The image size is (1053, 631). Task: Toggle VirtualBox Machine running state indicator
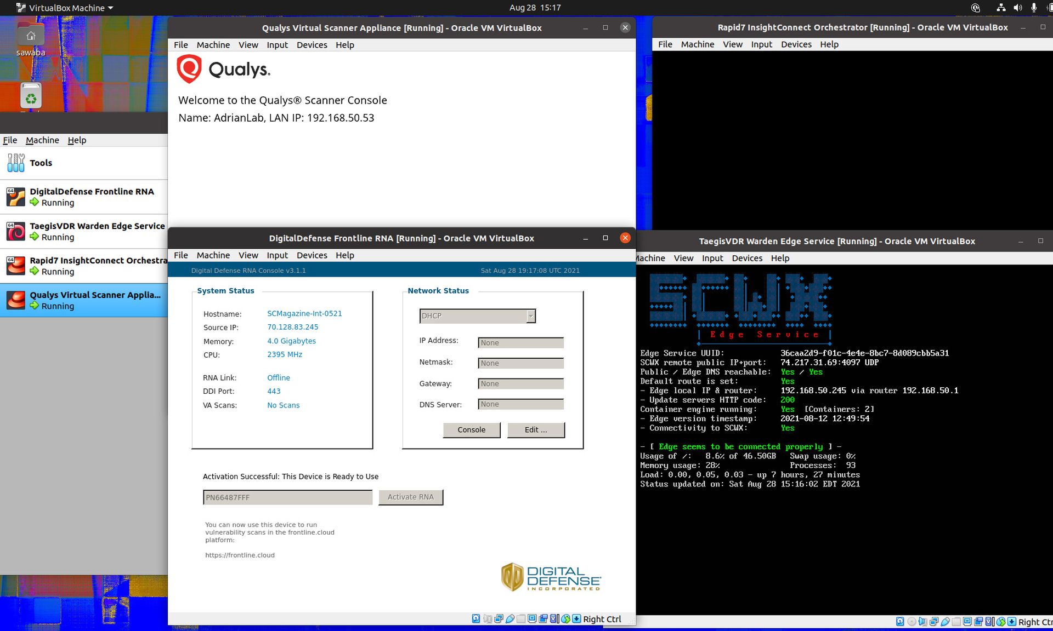point(34,306)
